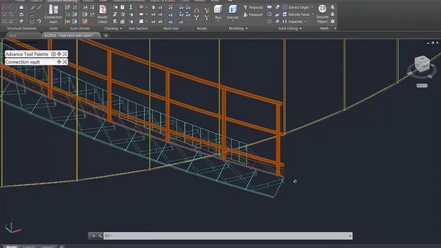Open the Mesh panel dialog launcher arrow
Viewport: 441px width, 248px height.
tap(335, 29)
